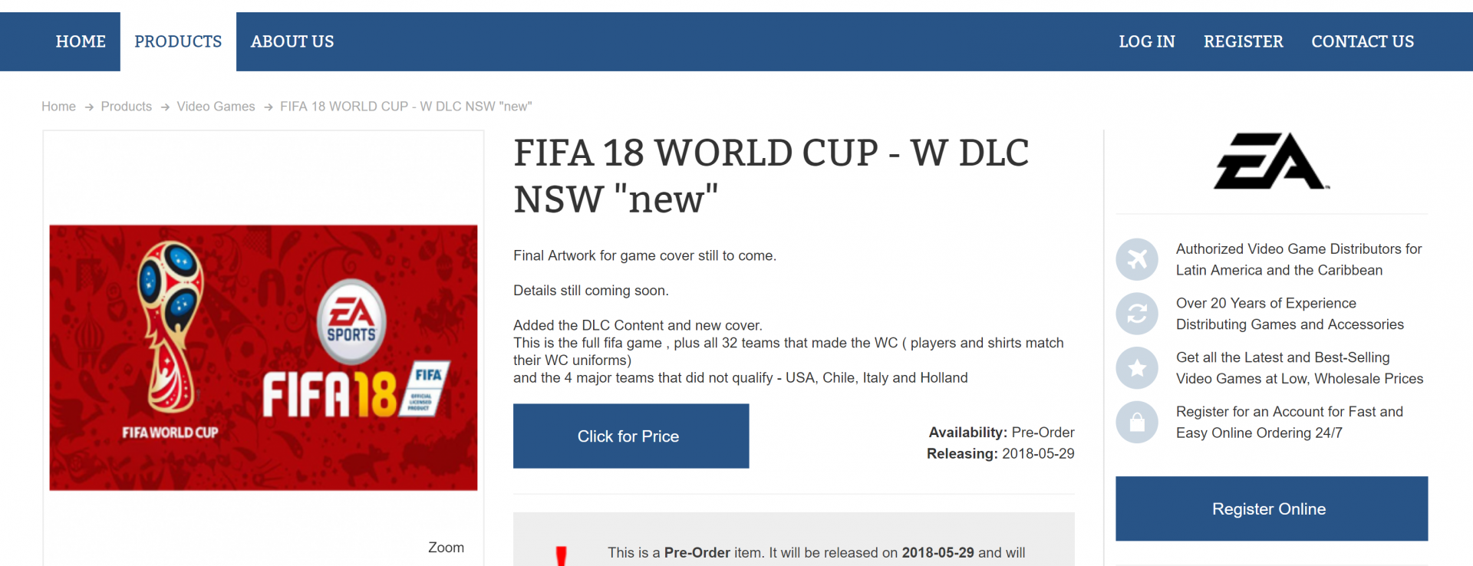
Task: Select the PRODUCTS tab
Action: [178, 41]
